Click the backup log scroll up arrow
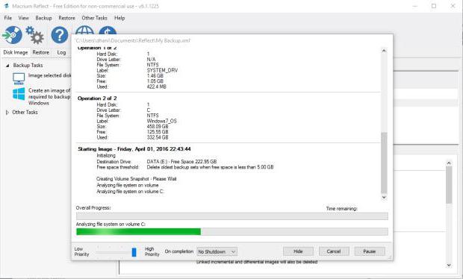This screenshot has width=463, height=279. [384, 51]
